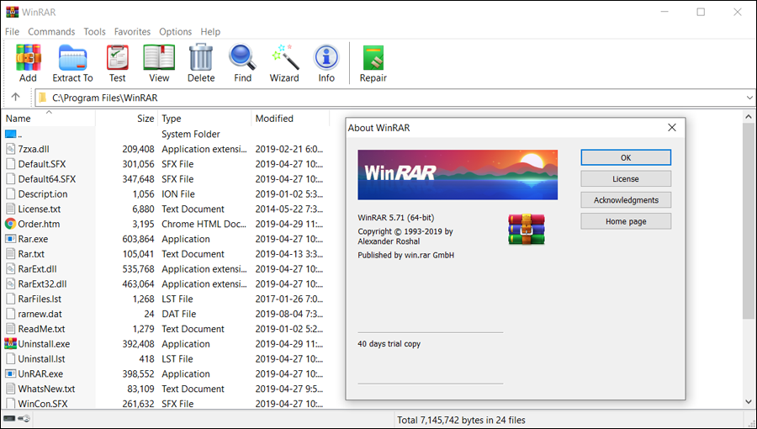Sort by the Size column header

point(126,119)
